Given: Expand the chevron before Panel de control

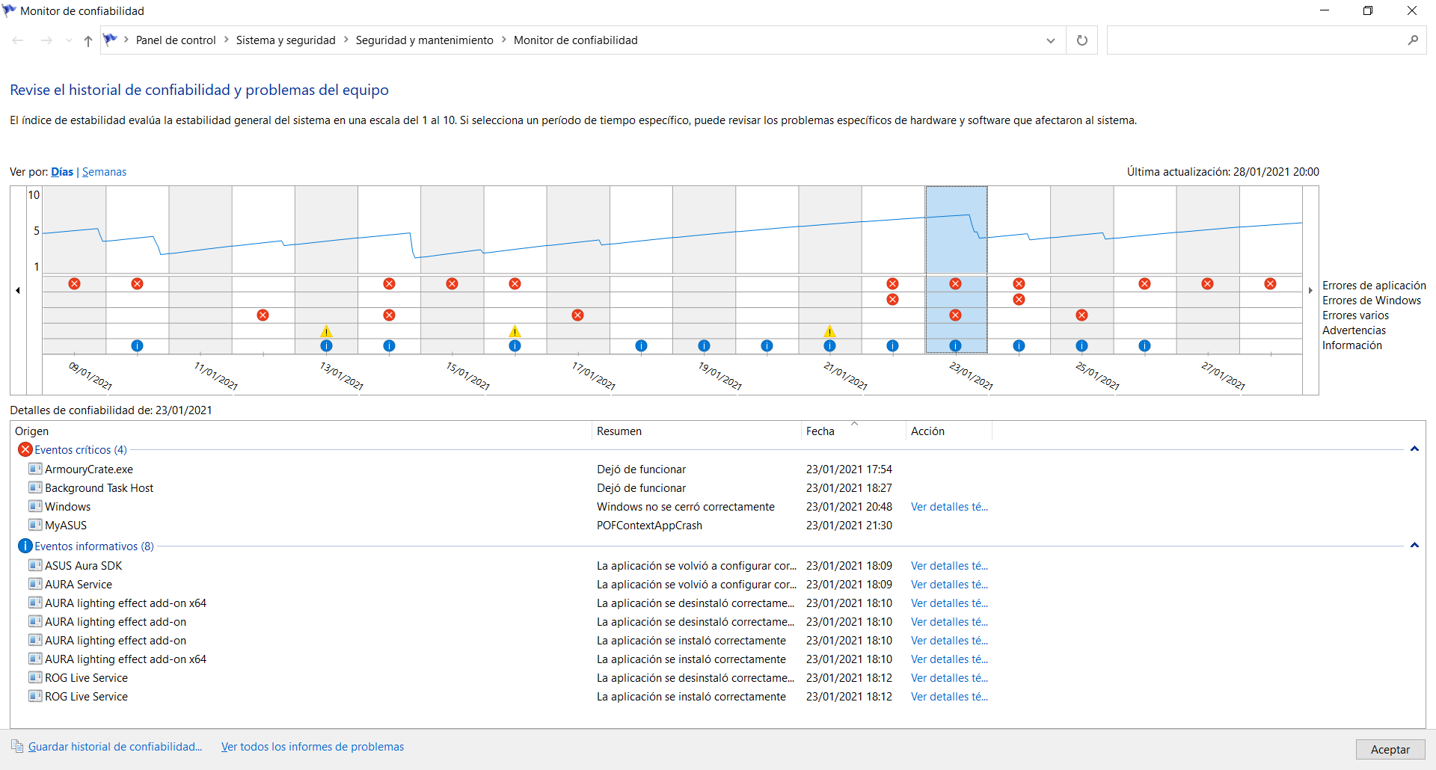Looking at the screenshot, I should (126, 40).
